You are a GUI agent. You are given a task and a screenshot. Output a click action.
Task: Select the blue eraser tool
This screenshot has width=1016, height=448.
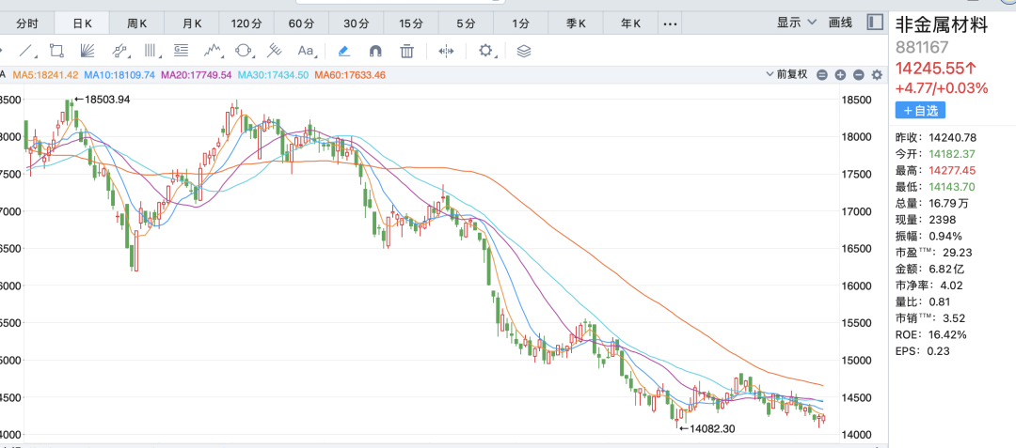(343, 51)
